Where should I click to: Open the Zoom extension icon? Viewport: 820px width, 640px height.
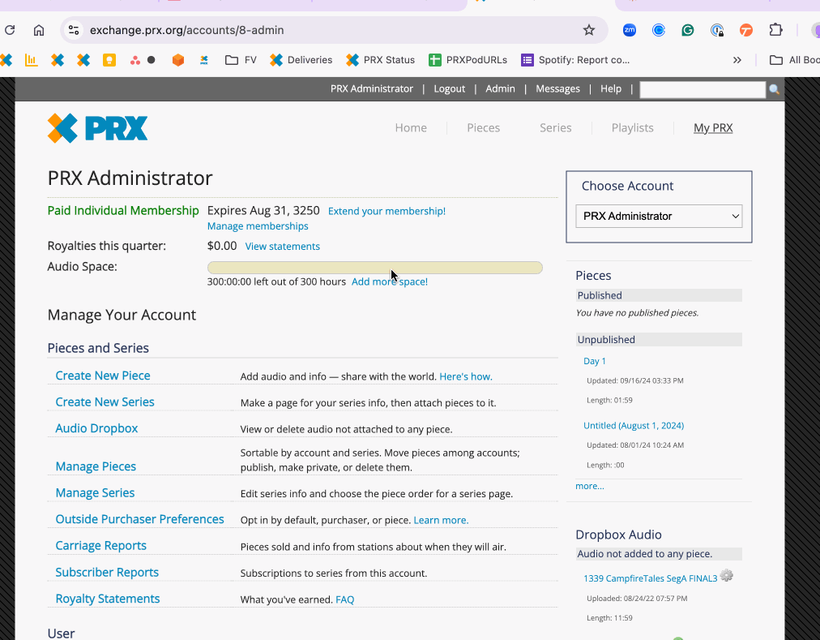pos(630,30)
